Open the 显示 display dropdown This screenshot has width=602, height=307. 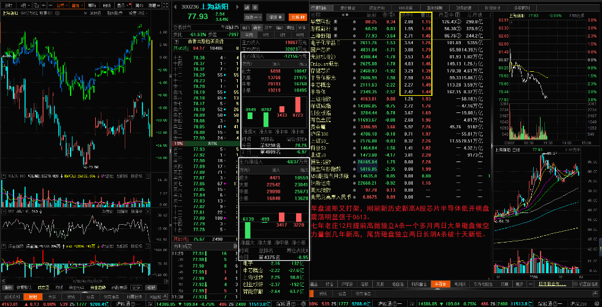[x=123, y=6]
